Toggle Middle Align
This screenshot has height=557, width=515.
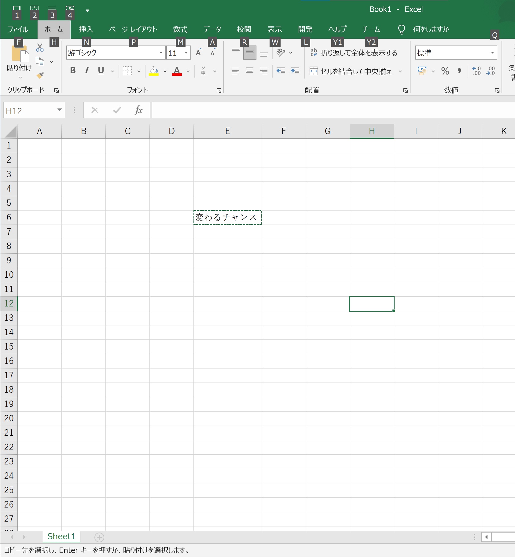click(250, 53)
